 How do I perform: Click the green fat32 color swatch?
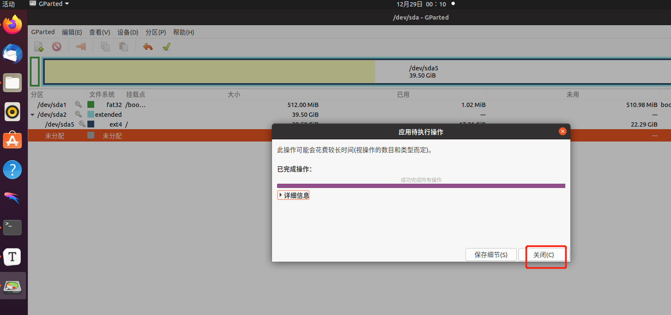pyautogui.click(x=91, y=104)
